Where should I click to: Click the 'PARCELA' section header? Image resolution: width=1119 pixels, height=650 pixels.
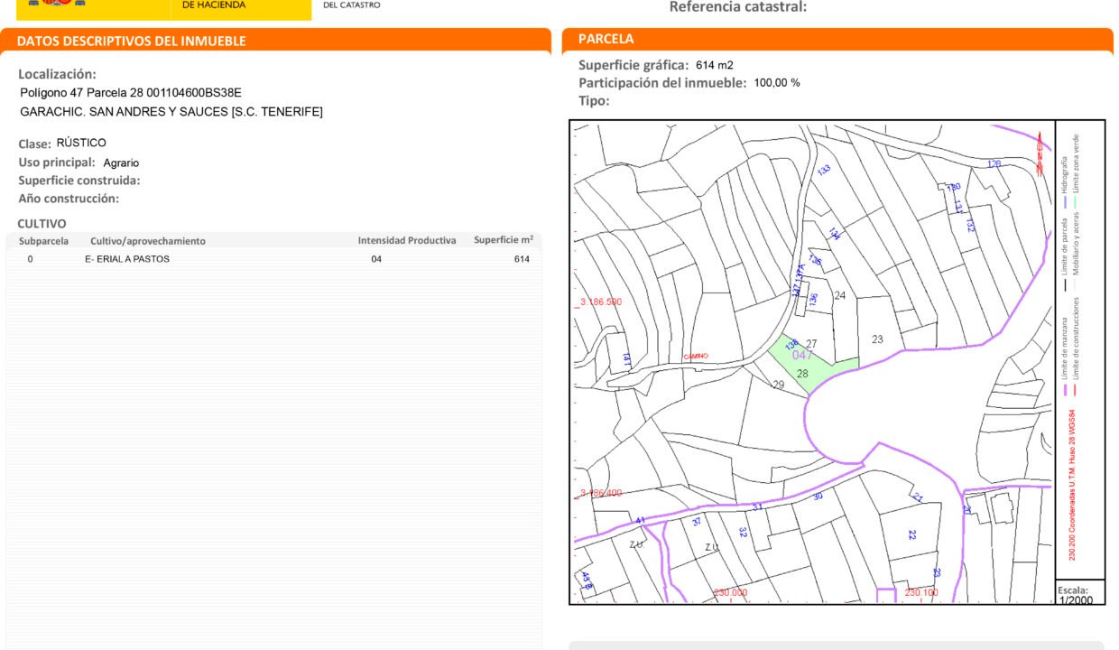click(x=606, y=39)
